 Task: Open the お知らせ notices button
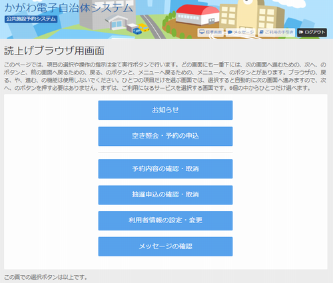(x=165, y=110)
